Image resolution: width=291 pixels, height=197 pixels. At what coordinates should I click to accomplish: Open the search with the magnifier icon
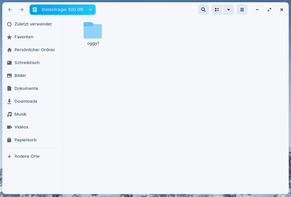click(x=203, y=10)
